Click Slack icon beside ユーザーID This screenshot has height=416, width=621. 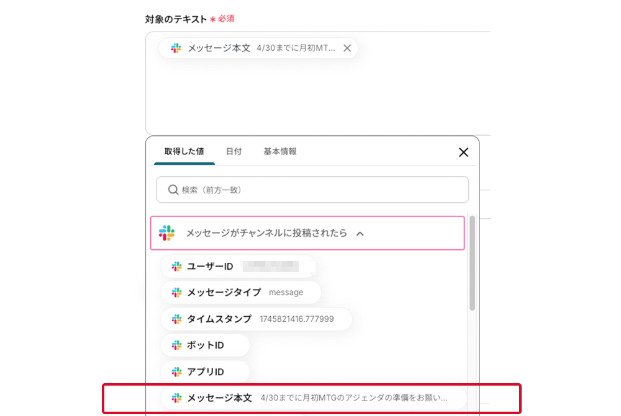[177, 267]
